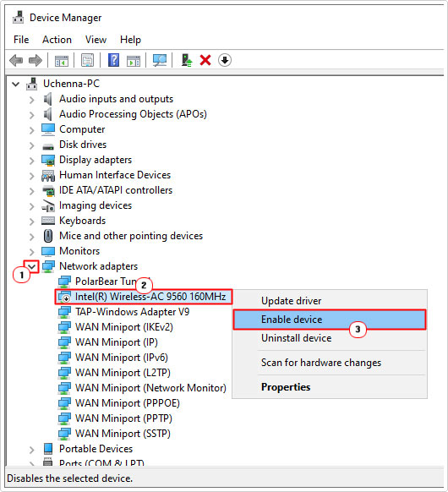Image resolution: width=448 pixels, height=492 pixels.
Task: Choose Uninstall device from context menu
Action: (x=330, y=338)
